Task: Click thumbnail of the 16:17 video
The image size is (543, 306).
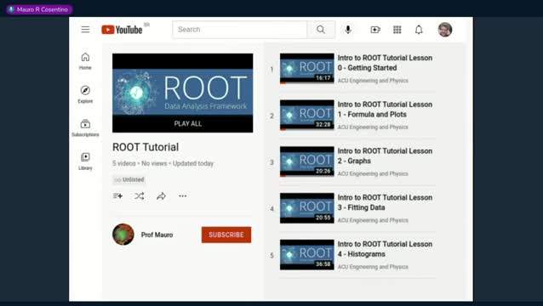Action: click(x=307, y=69)
